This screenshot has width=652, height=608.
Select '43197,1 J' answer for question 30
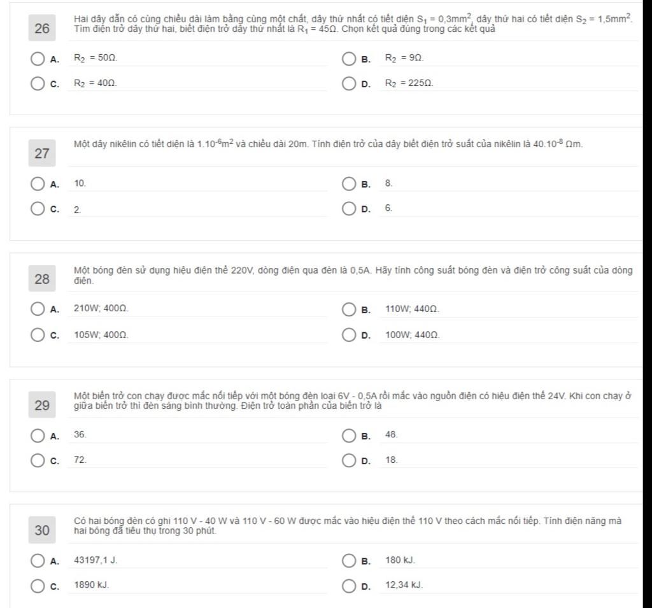tap(38, 561)
